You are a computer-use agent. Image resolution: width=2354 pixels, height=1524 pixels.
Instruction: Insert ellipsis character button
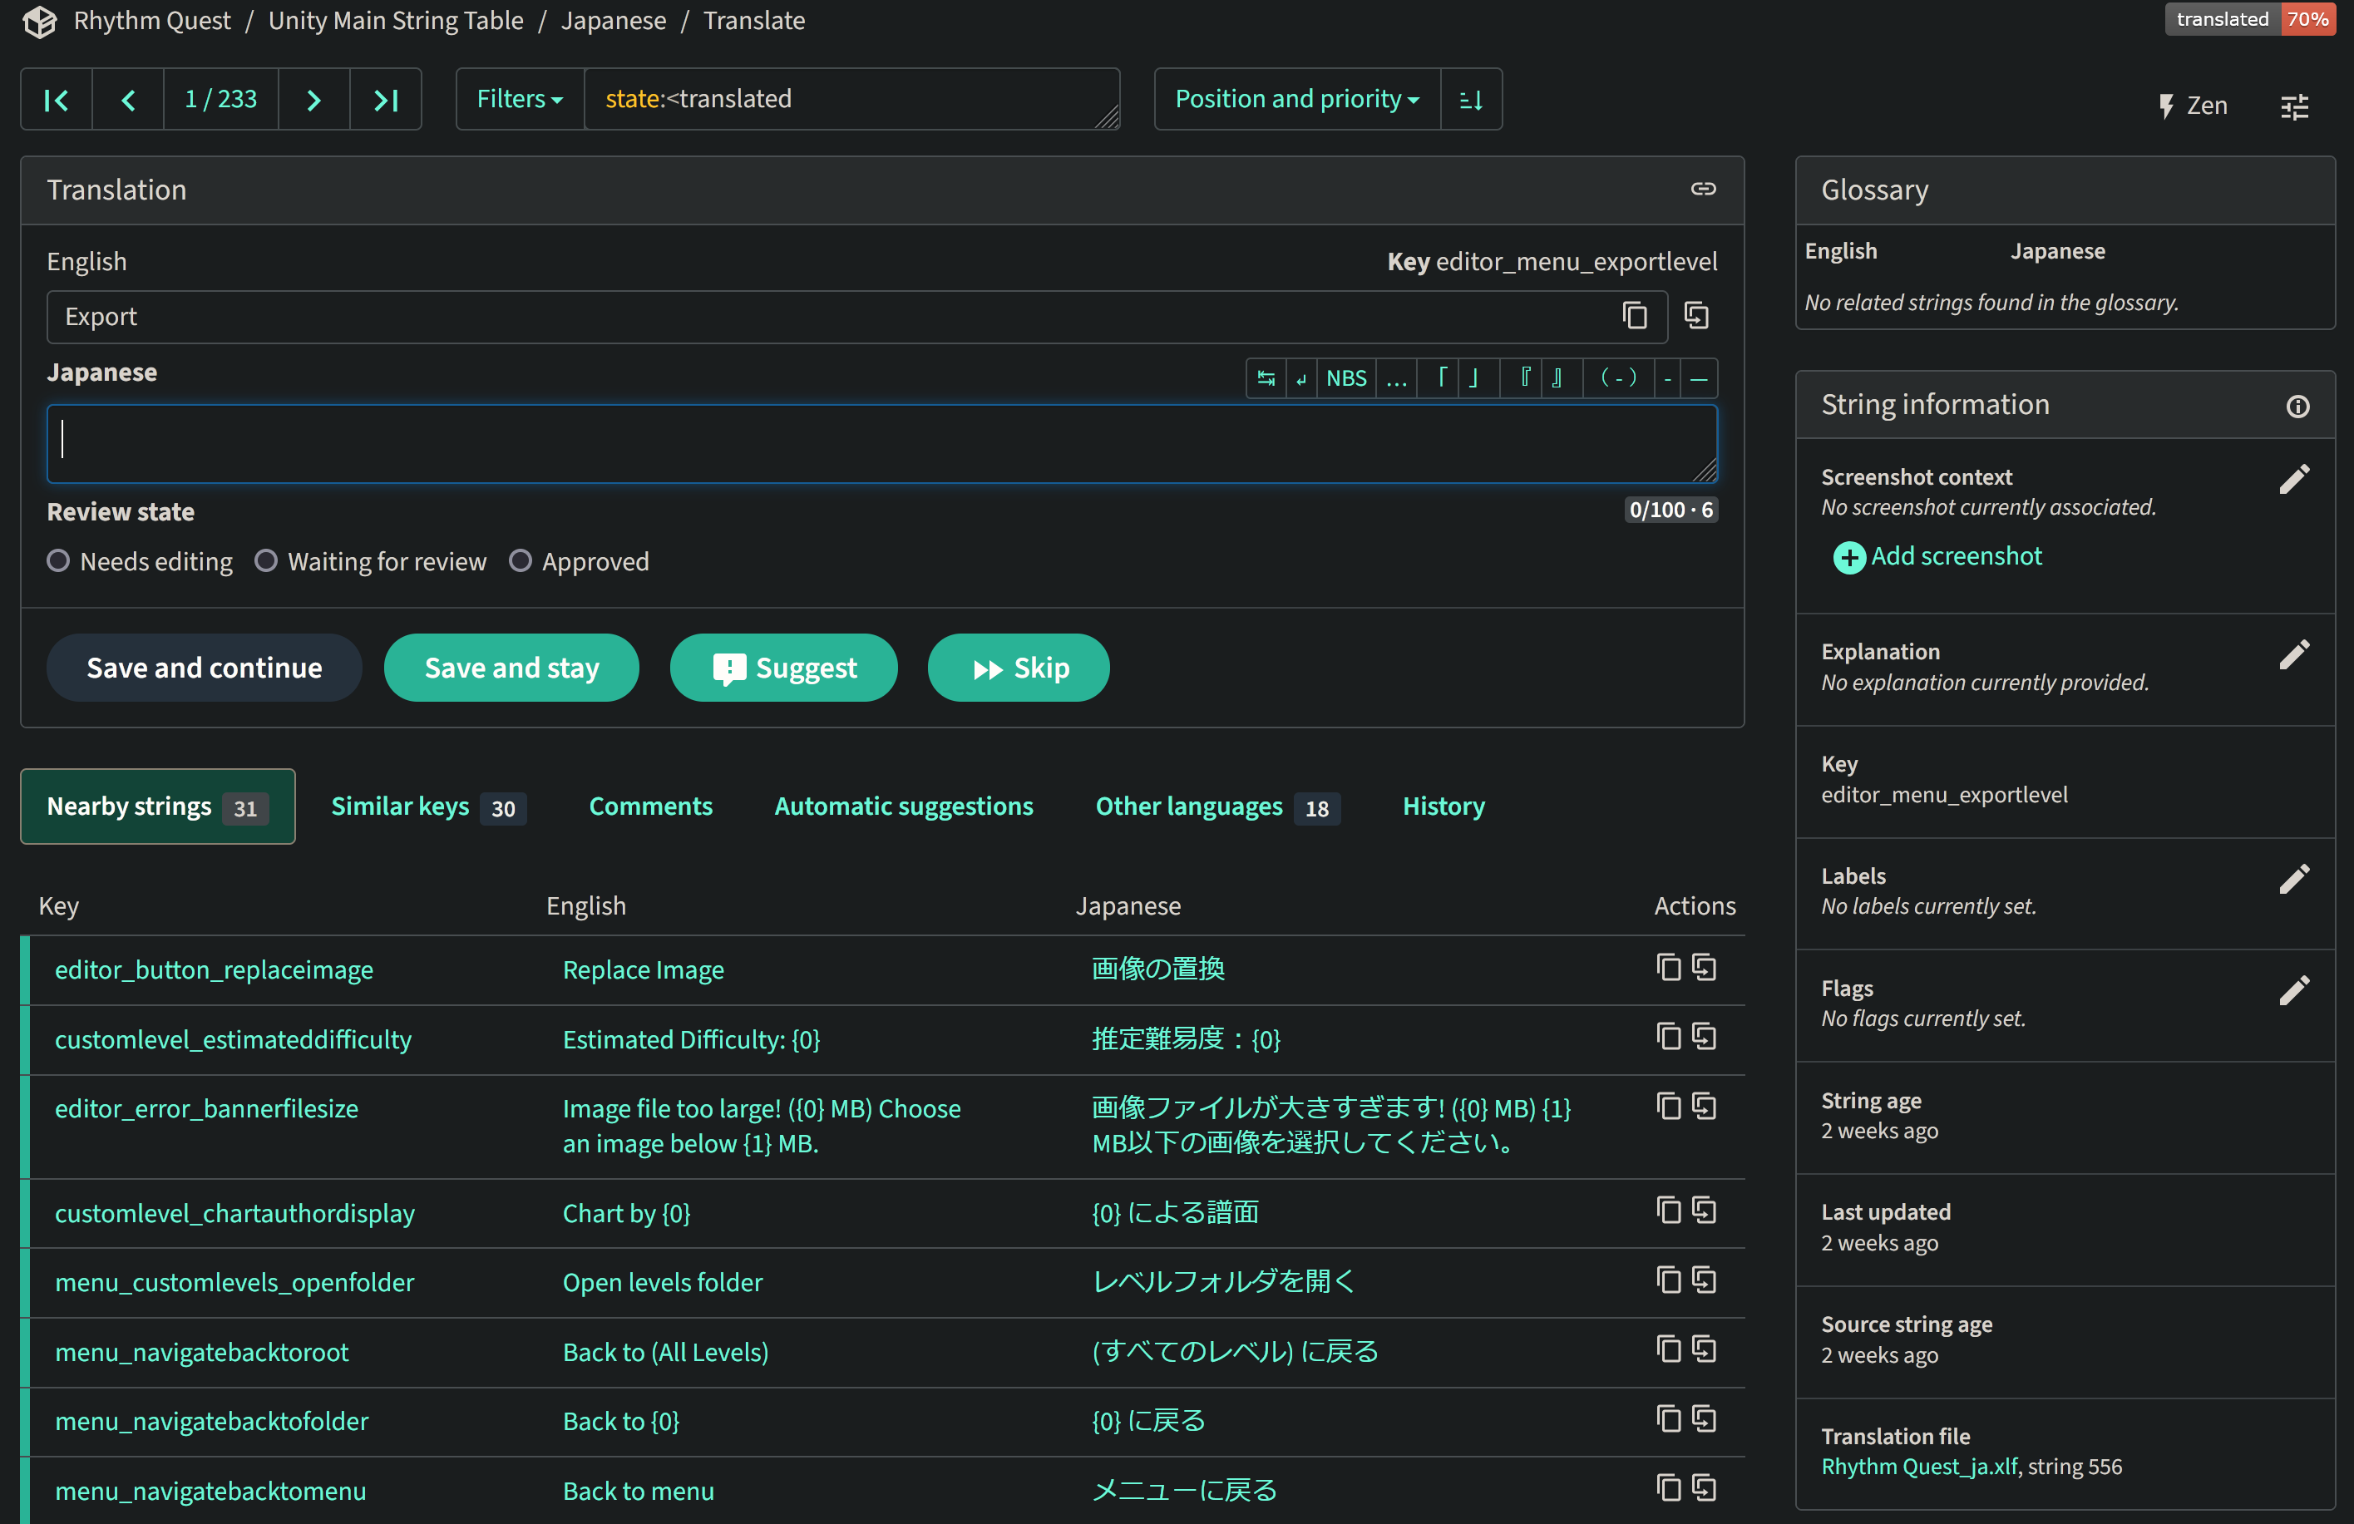point(1397,377)
